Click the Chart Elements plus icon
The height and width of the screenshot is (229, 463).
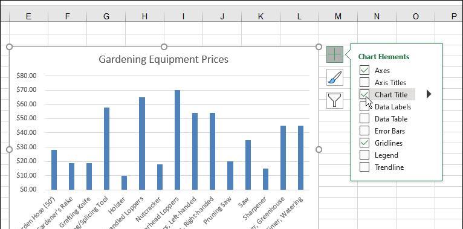click(335, 54)
